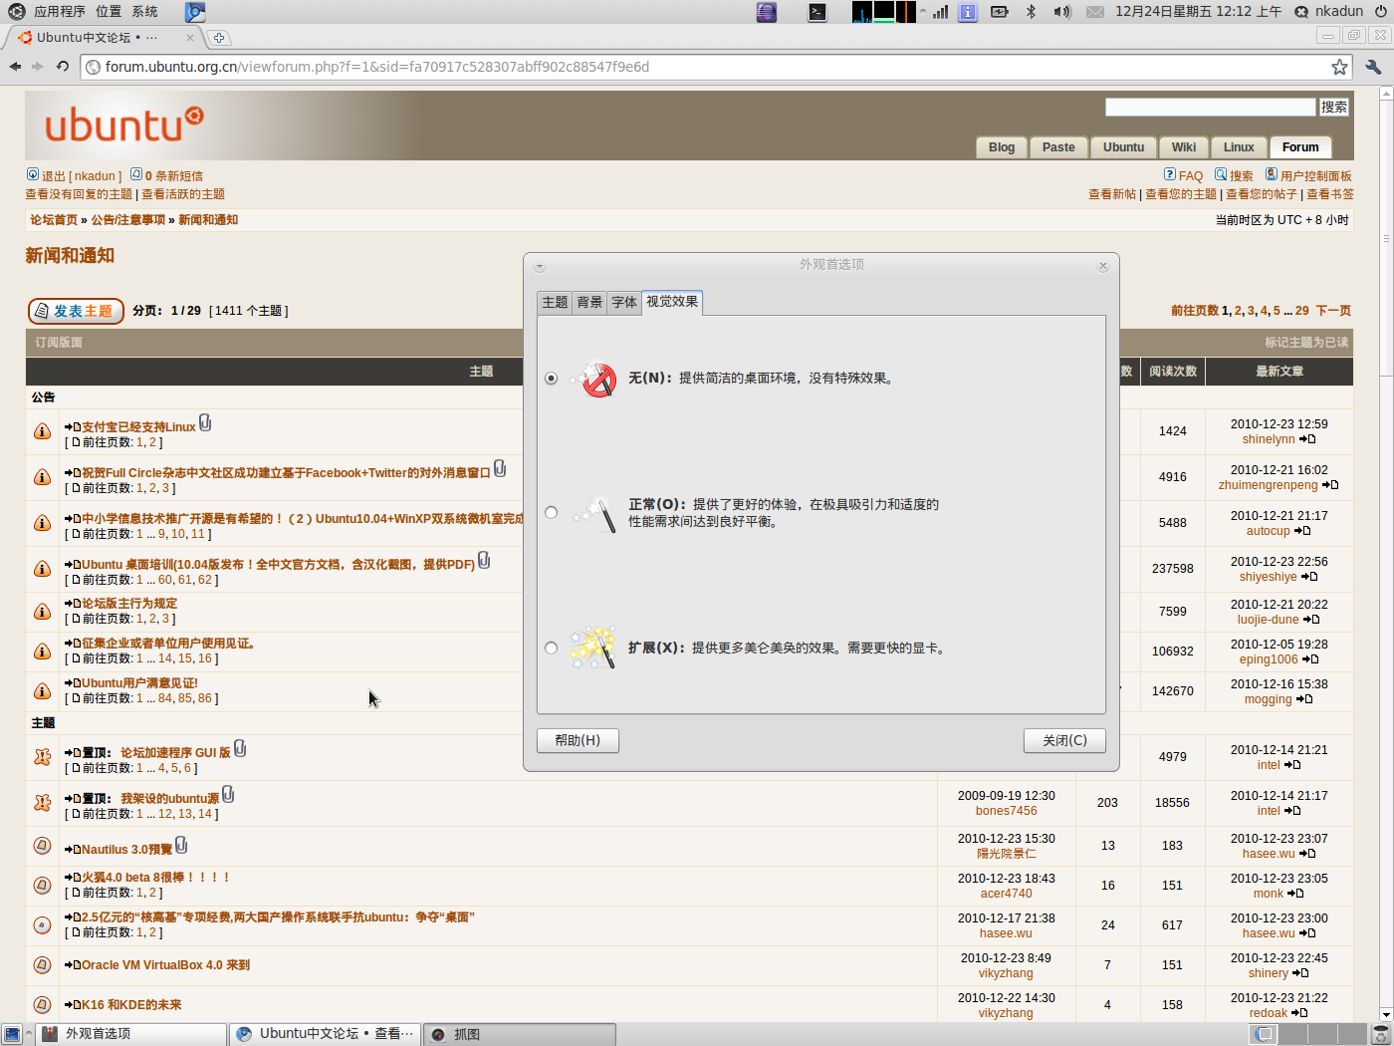Click the clock showing 12月24日星期五

pyautogui.click(x=1198, y=12)
